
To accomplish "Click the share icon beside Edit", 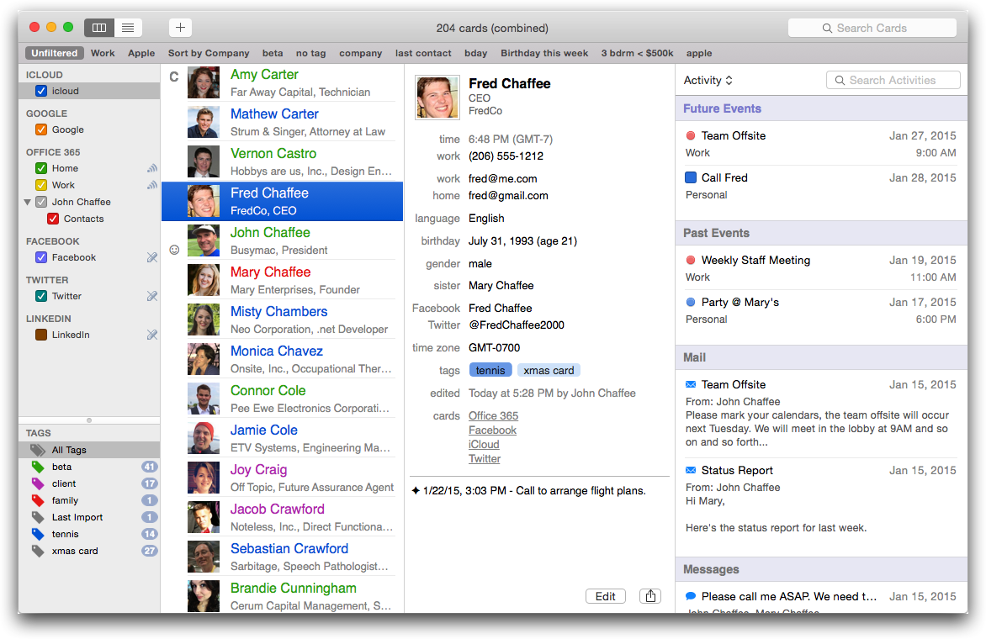I will [650, 596].
